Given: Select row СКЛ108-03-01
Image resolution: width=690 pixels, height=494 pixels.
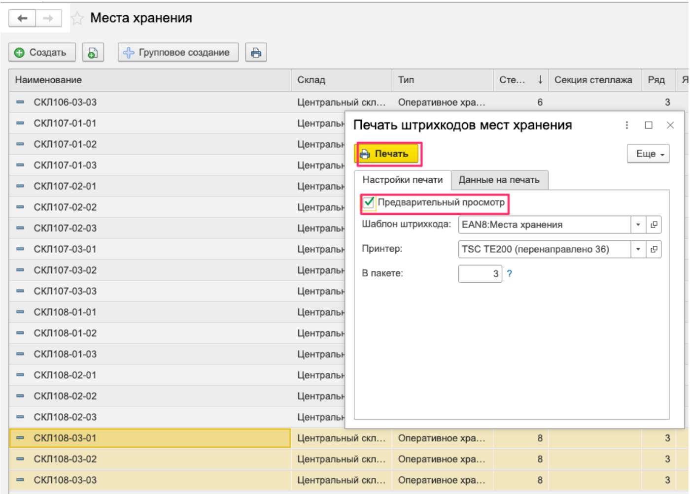Looking at the screenshot, I should click(150, 438).
